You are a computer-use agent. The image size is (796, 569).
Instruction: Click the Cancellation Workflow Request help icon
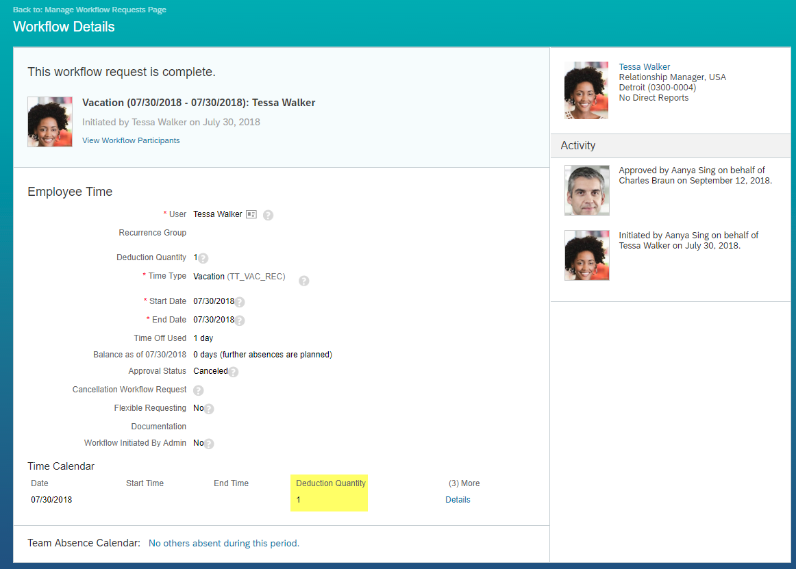[199, 390]
